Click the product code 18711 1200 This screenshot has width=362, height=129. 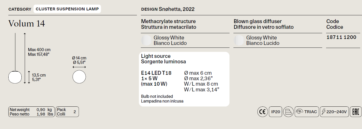pos(341,37)
